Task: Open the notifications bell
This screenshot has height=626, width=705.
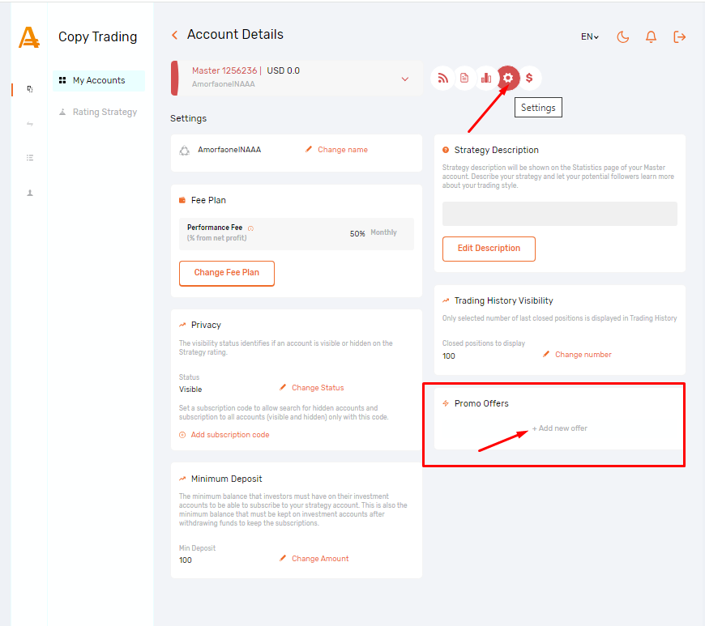Action: (x=651, y=37)
